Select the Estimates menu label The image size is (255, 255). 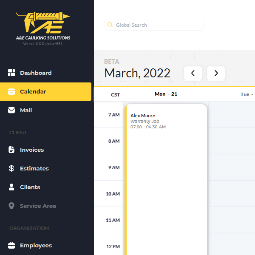34,168
